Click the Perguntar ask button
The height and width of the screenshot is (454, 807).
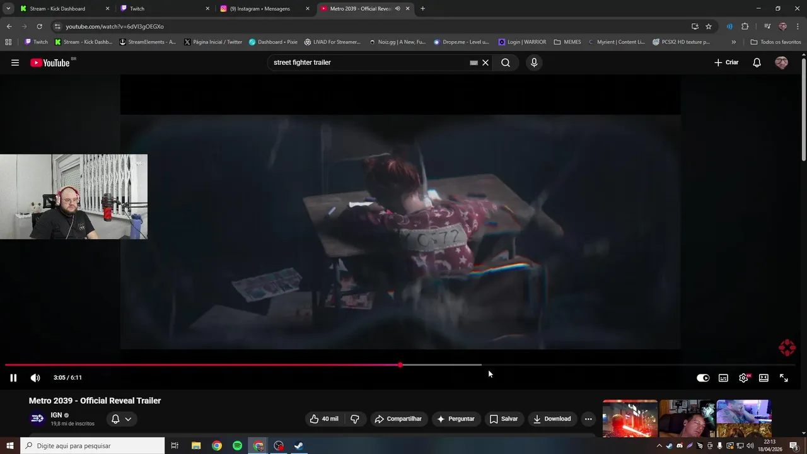point(456,419)
